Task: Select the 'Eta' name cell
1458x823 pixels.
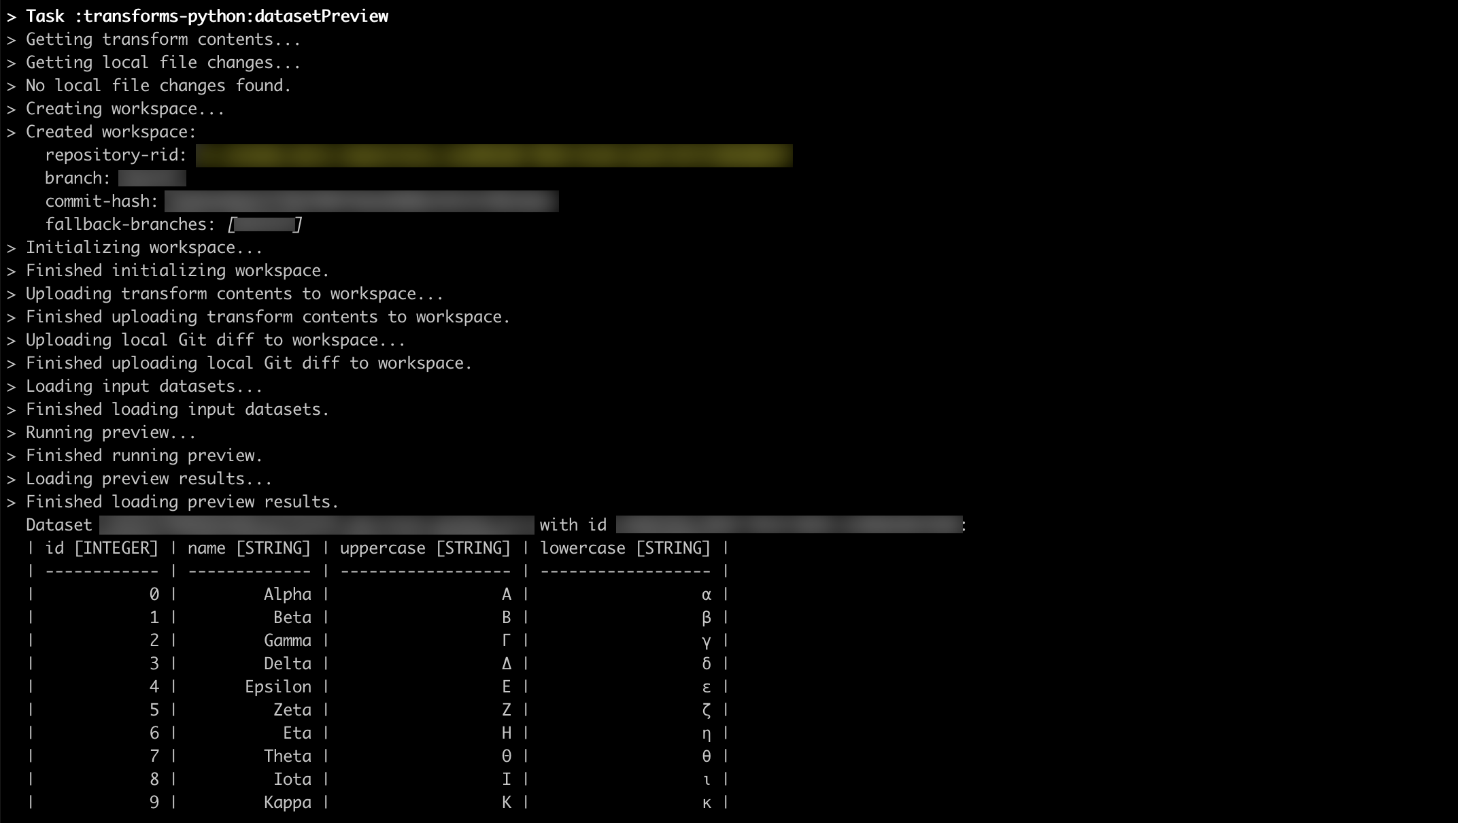Action: [x=297, y=733]
